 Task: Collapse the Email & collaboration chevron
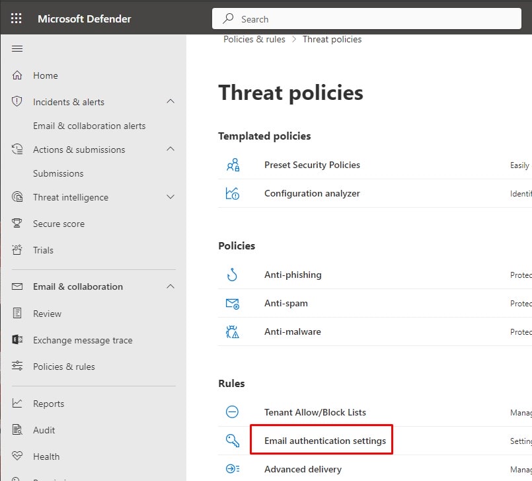pyautogui.click(x=171, y=286)
